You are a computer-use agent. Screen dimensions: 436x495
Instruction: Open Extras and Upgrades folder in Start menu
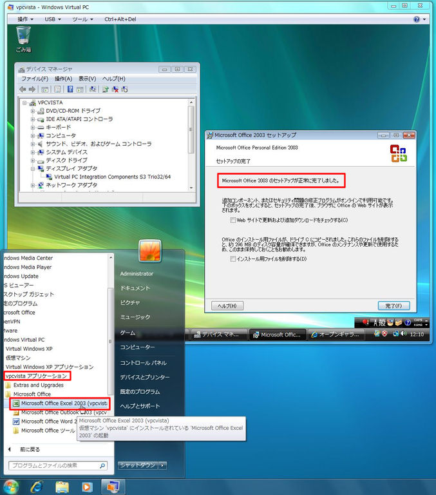coord(35,385)
